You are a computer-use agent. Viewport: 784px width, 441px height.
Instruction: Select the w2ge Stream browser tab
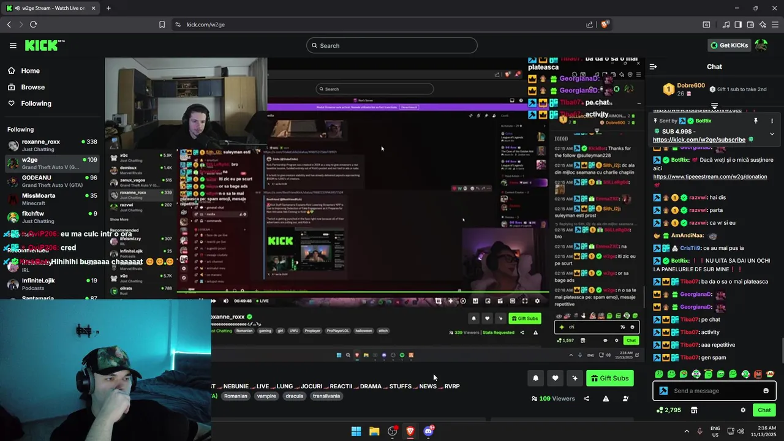click(51, 8)
